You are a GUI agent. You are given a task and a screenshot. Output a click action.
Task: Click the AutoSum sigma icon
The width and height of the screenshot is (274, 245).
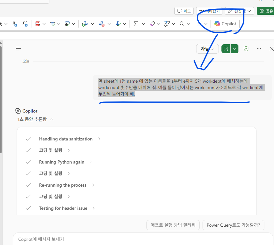[x=136, y=24]
